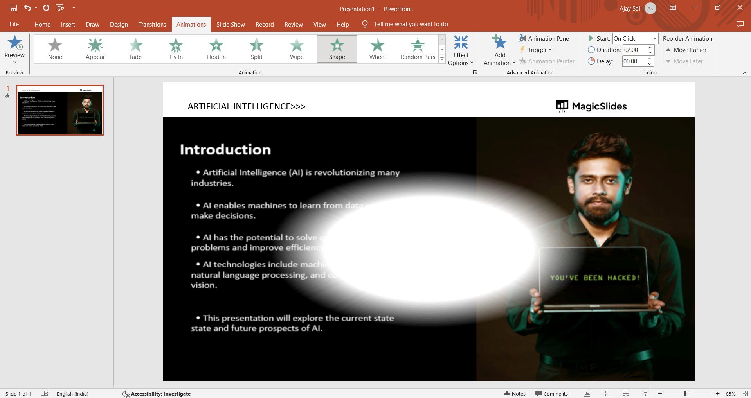751x398 pixels.
Task: Toggle the Comments pane in the status bar
Action: coord(551,394)
